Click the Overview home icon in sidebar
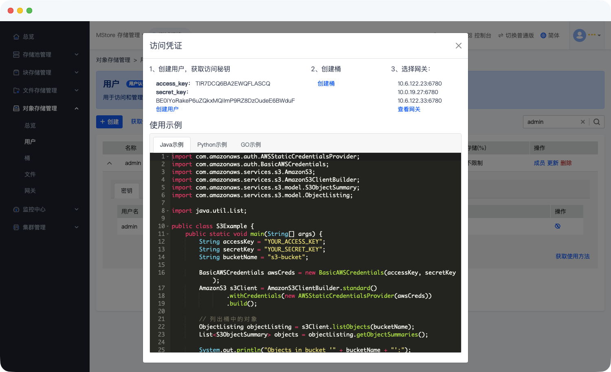611x372 pixels. 16,37
